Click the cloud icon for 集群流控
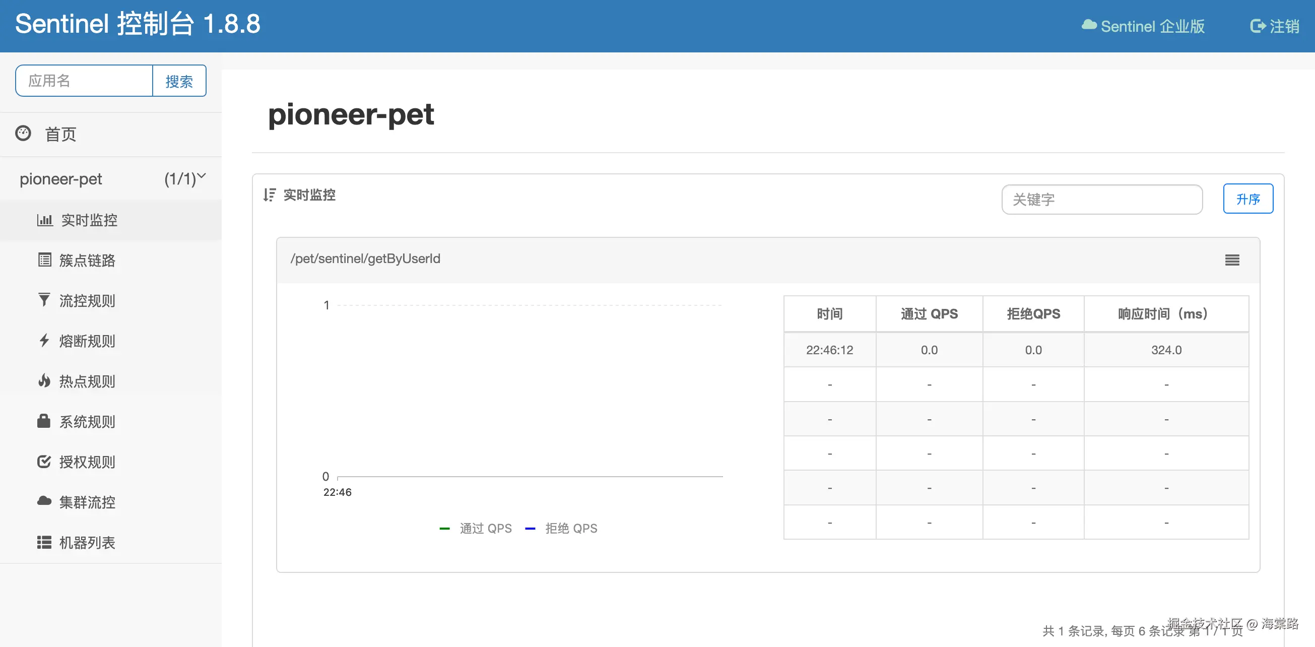This screenshot has height=647, width=1315. point(44,501)
